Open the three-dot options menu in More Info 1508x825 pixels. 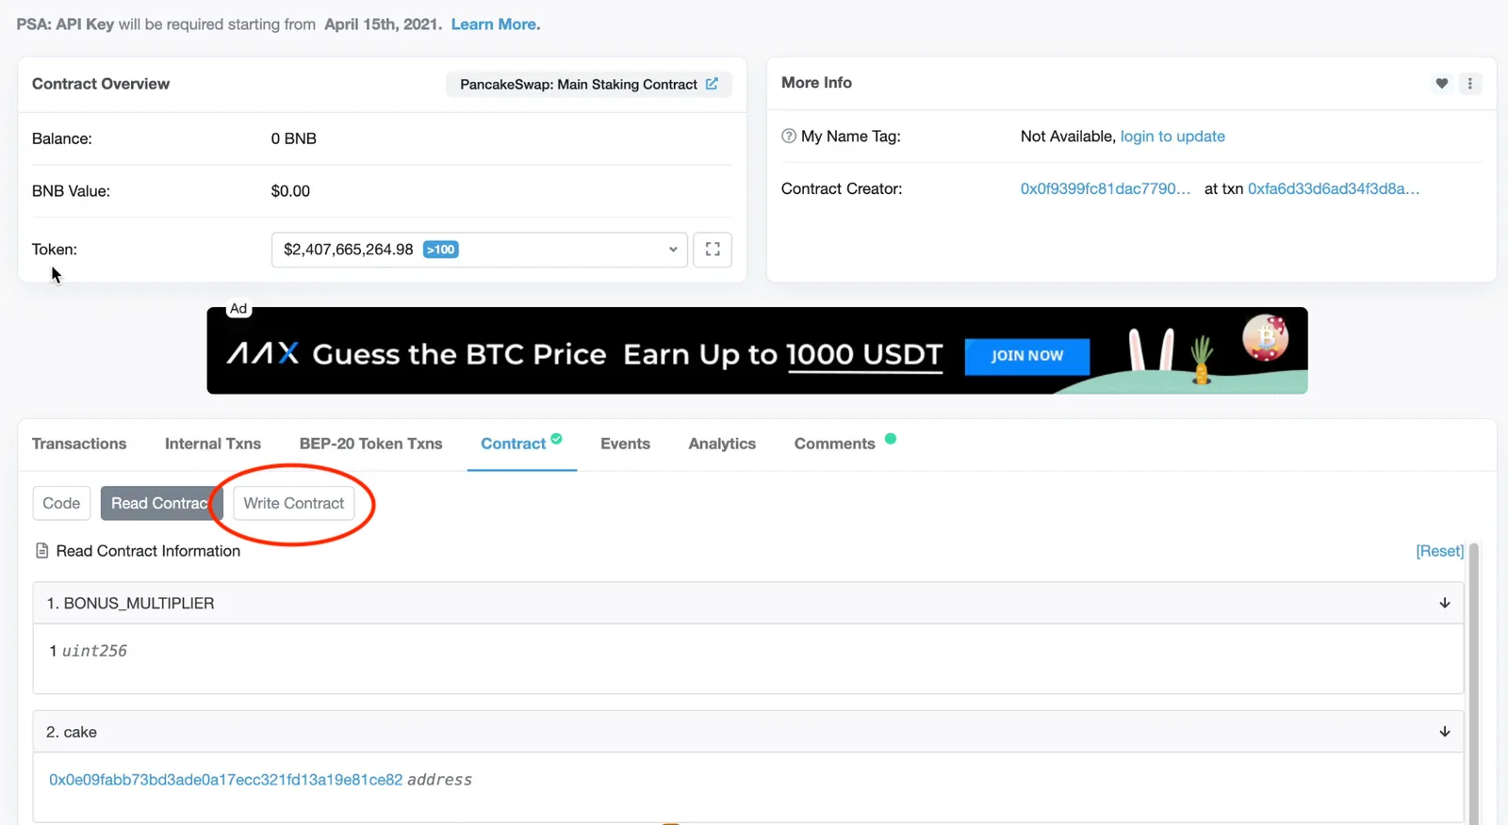click(x=1469, y=84)
